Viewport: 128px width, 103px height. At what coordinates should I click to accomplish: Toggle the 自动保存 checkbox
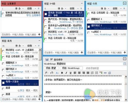(x=51, y=59)
